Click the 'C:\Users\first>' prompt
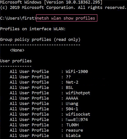Screen dimensions: 127x139 18,18
